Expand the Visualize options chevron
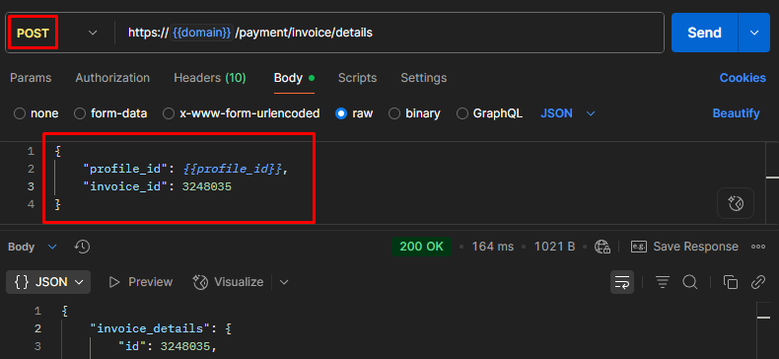This screenshot has height=359, width=779. [x=284, y=282]
